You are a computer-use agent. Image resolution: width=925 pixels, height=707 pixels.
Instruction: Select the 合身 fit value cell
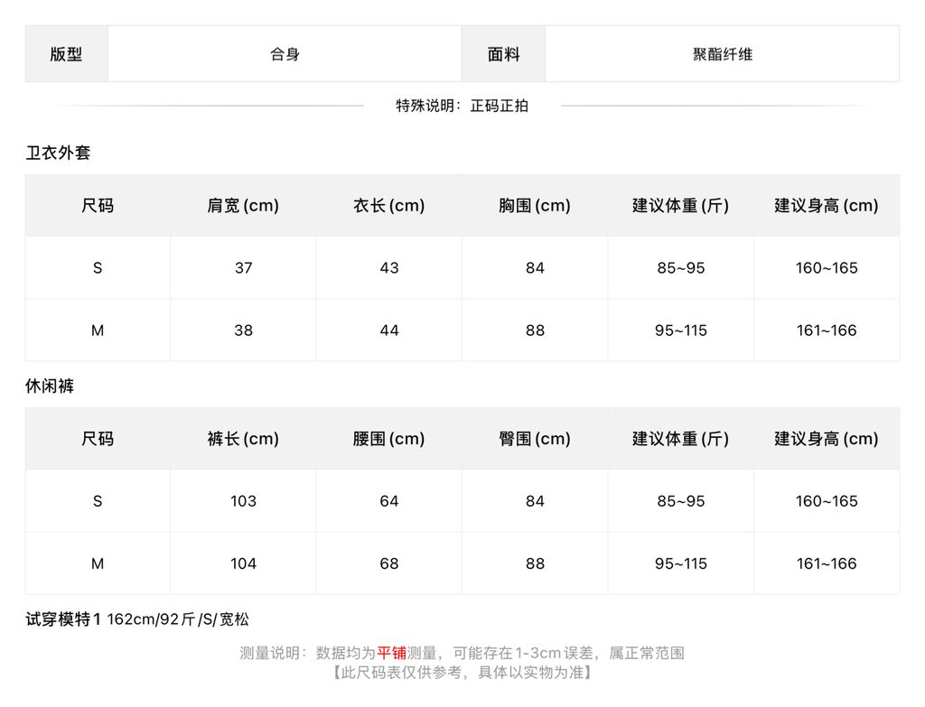point(285,54)
